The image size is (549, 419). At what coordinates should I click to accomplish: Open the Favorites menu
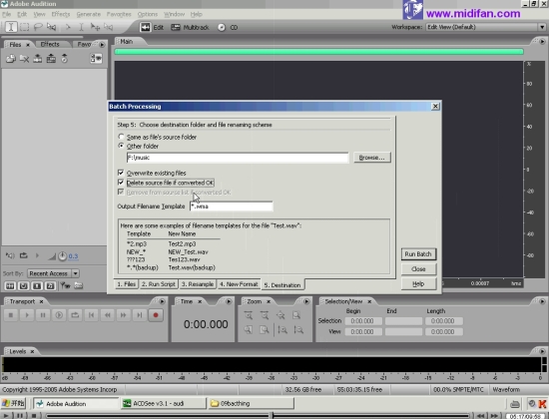(119, 14)
